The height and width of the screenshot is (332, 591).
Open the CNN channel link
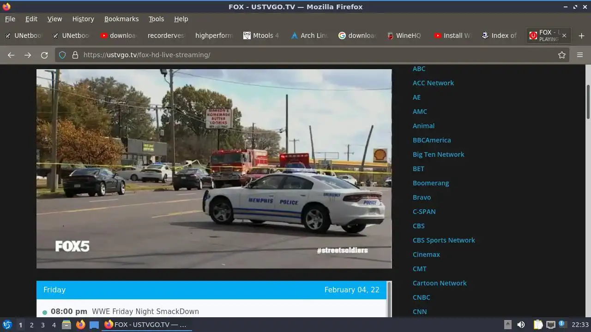[x=420, y=312]
